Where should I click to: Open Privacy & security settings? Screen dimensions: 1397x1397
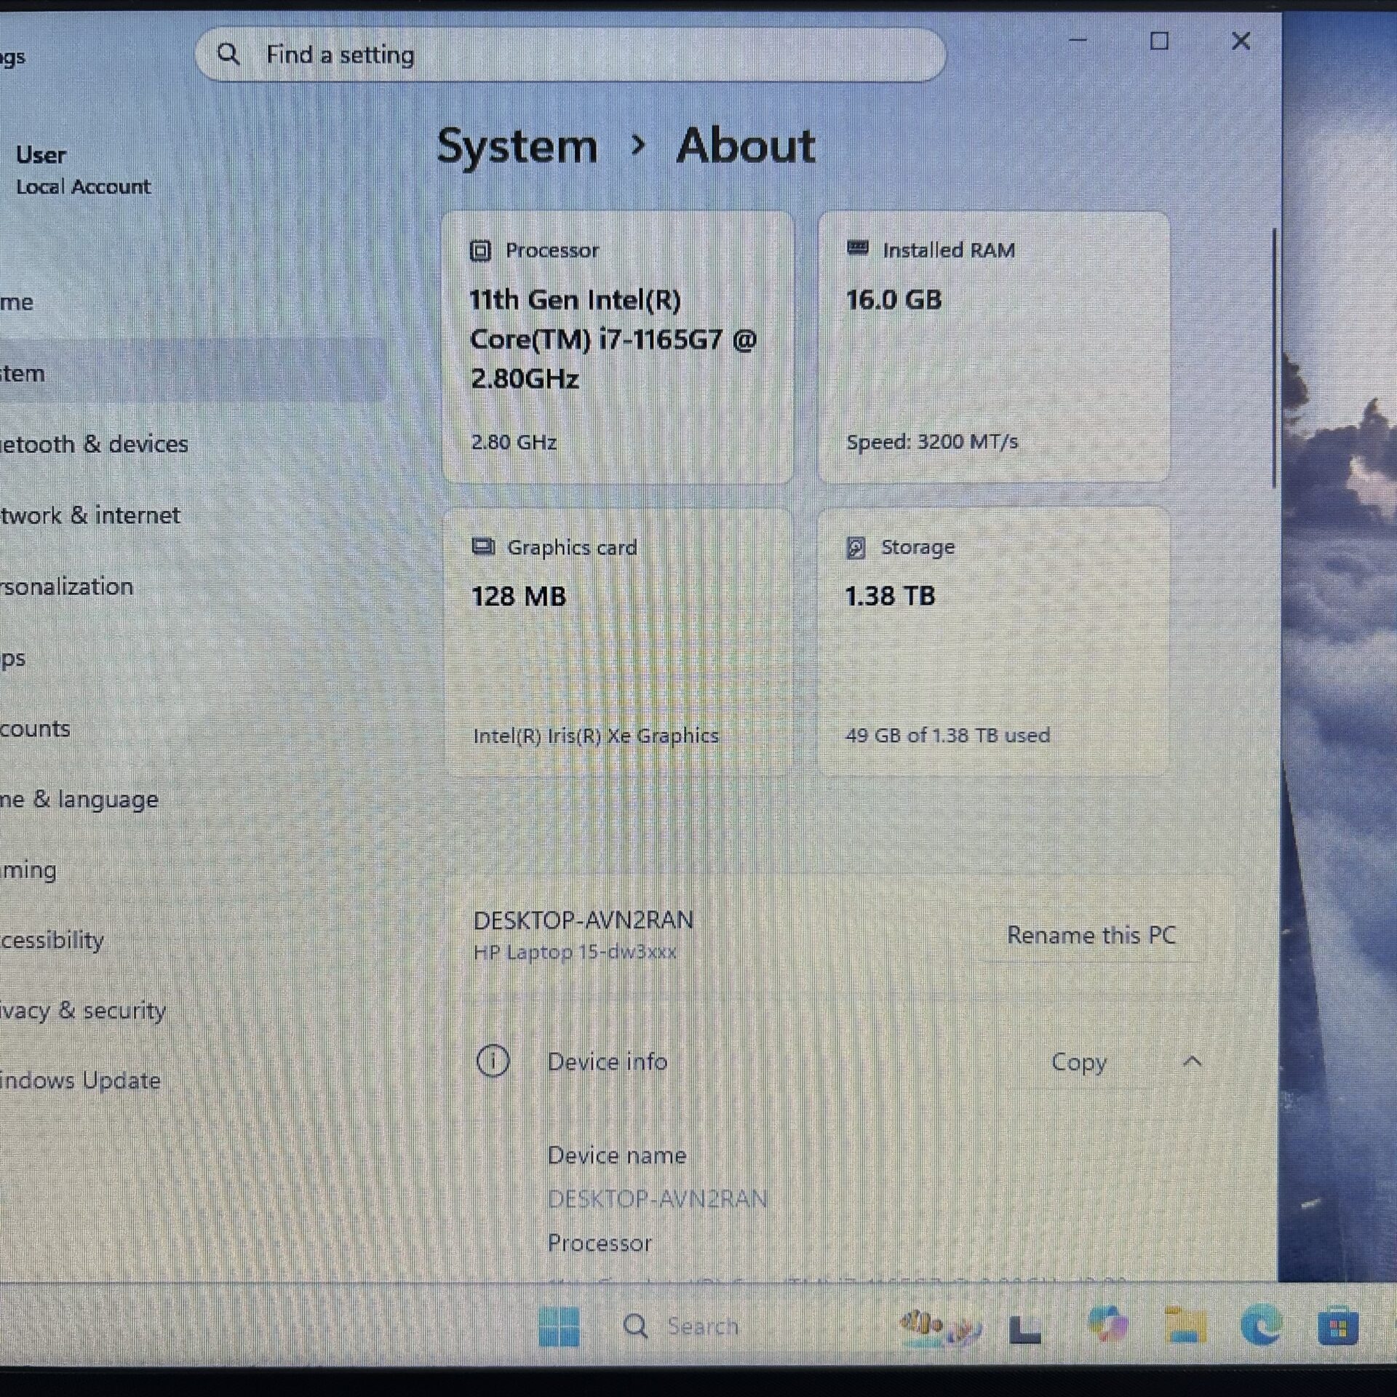point(83,1011)
